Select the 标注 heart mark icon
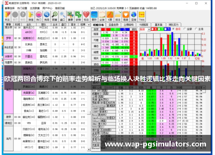The image size is (215, 155). pos(86,16)
